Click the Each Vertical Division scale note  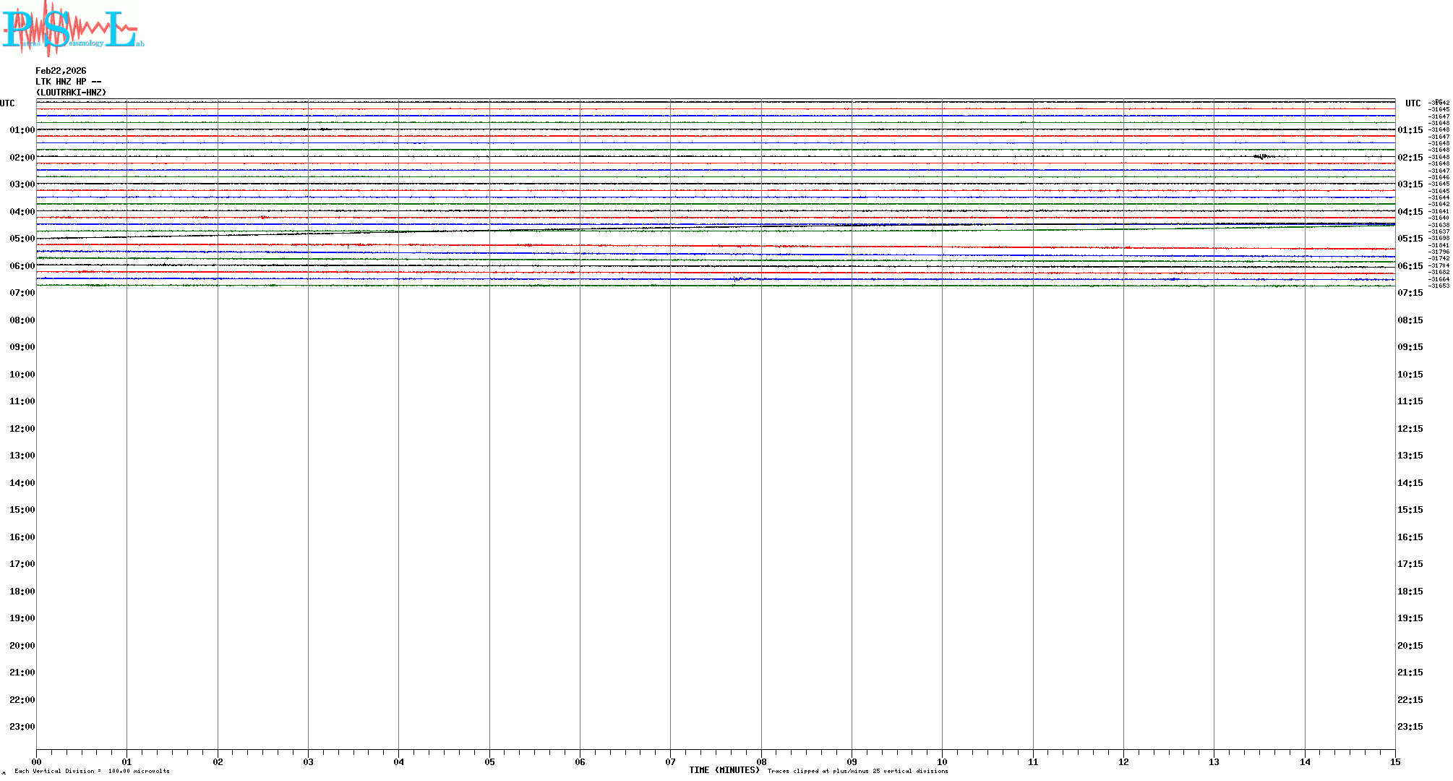(92, 771)
